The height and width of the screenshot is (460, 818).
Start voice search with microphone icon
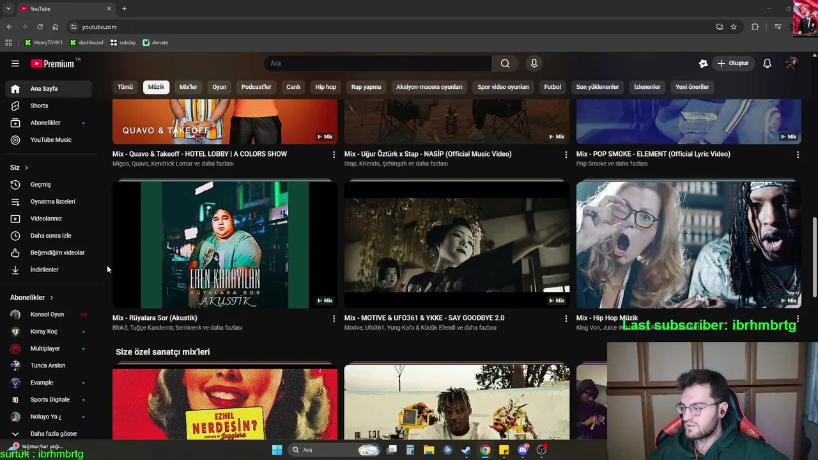534,63
